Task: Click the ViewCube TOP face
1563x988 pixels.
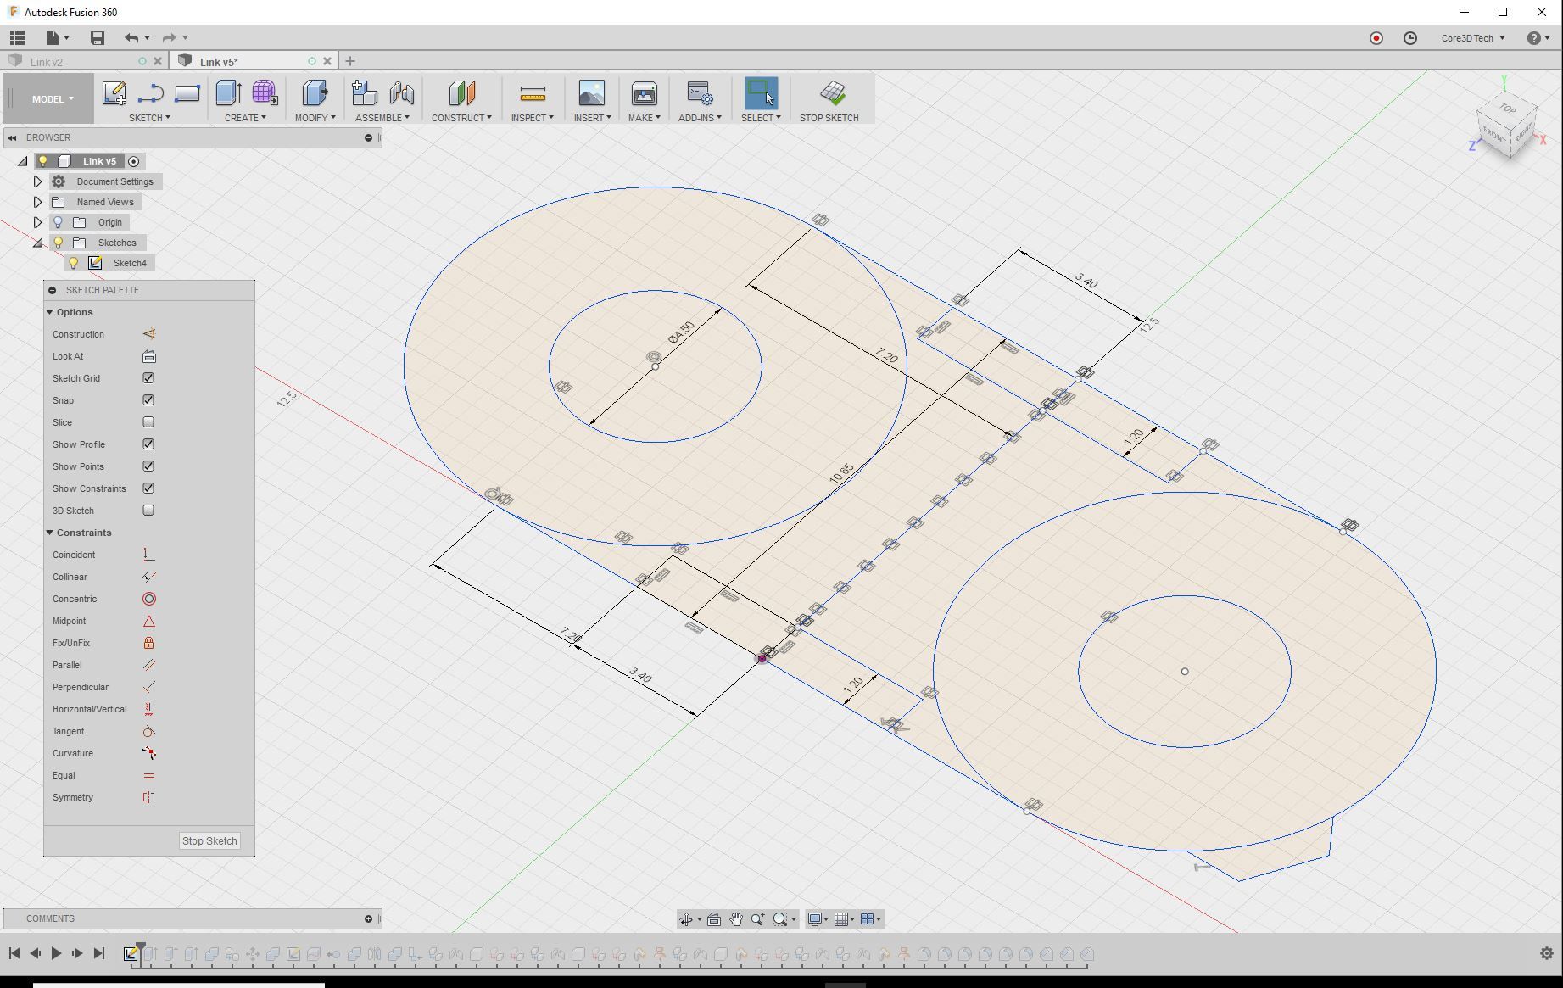Action: [x=1508, y=109]
